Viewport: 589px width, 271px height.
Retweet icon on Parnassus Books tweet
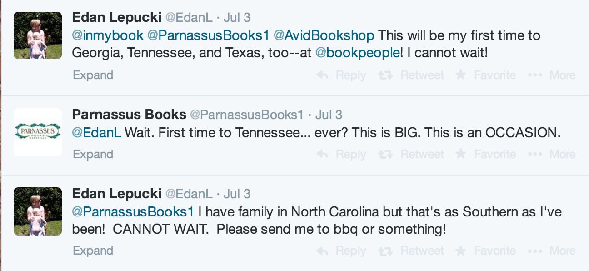(x=385, y=154)
